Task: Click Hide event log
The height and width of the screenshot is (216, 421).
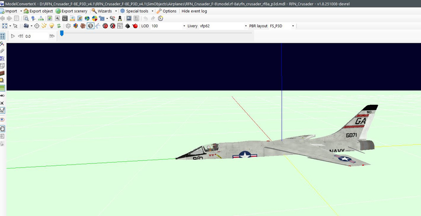Action: pyautogui.click(x=194, y=11)
